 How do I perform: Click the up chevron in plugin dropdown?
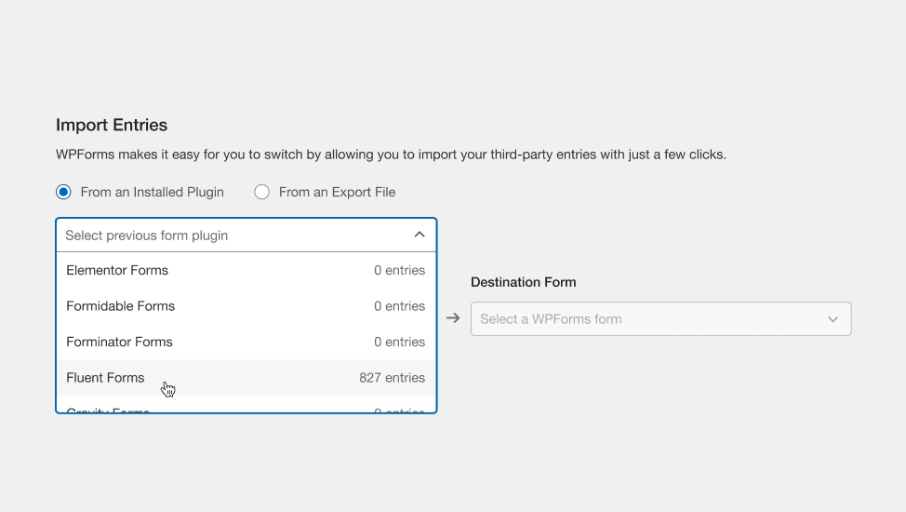(x=420, y=235)
